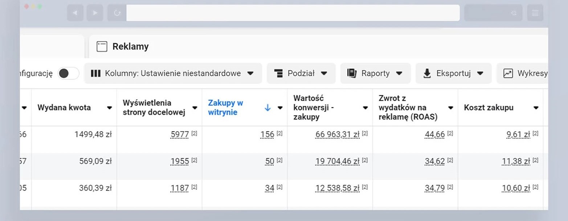Click the 34,79 ROAS value
Screen dimensions: 568x221
click(435, 188)
